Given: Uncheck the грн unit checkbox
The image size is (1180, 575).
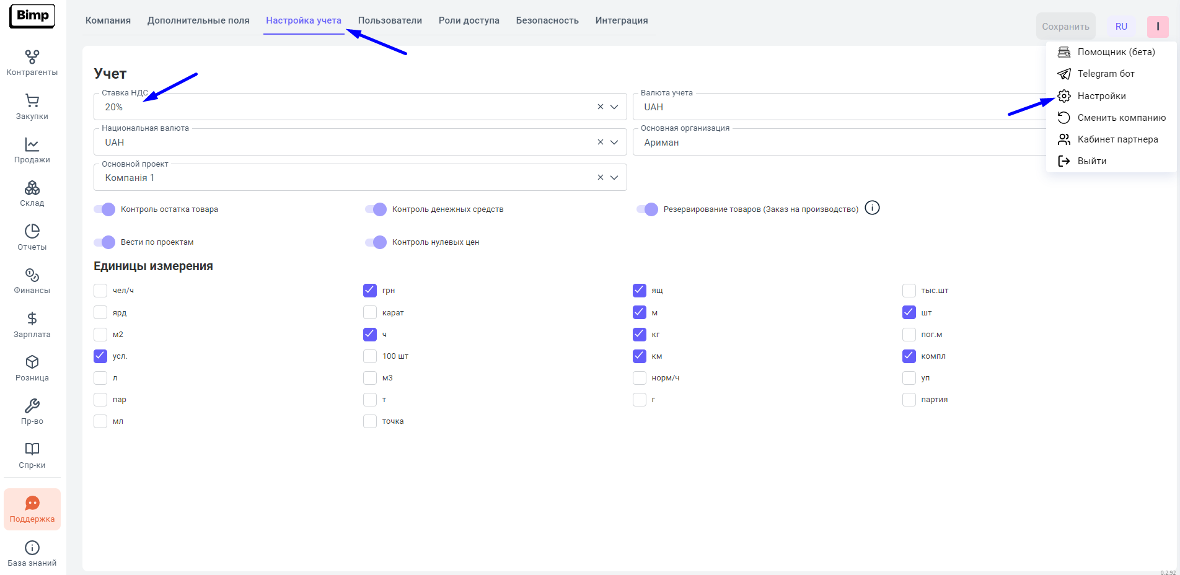Looking at the screenshot, I should 370,291.
